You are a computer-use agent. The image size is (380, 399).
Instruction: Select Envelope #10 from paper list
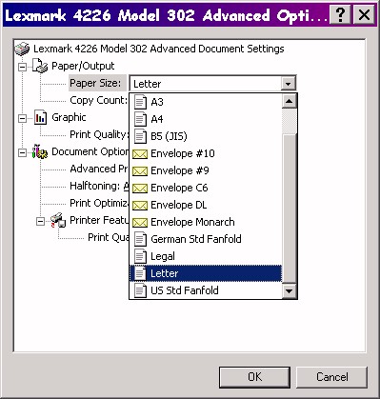pos(206,153)
